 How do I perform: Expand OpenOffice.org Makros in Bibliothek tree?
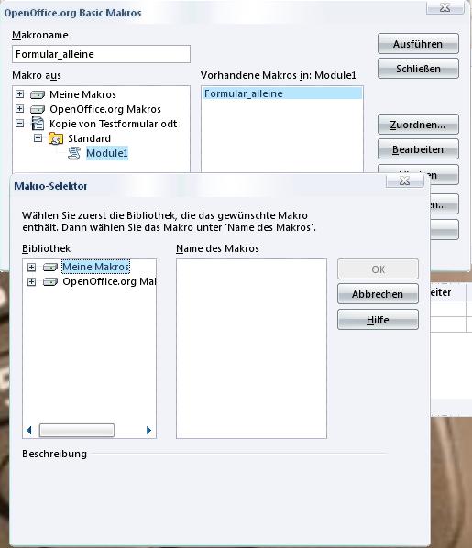pyautogui.click(x=31, y=281)
